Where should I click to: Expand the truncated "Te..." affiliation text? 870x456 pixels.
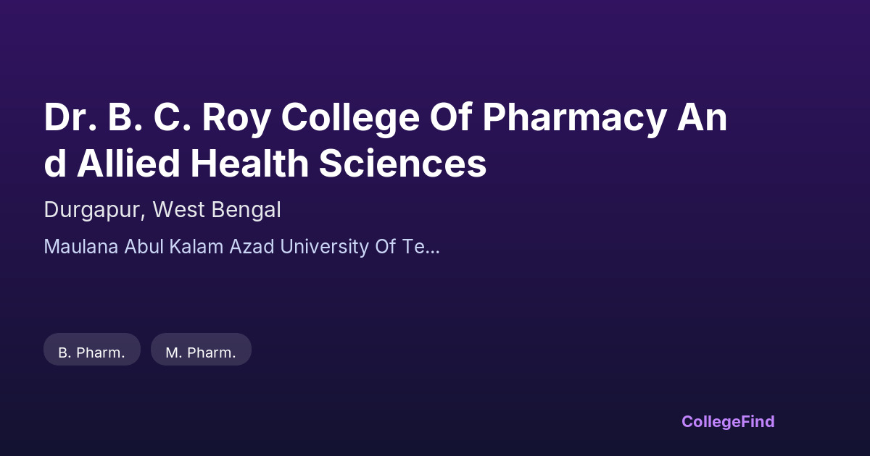tap(422, 247)
